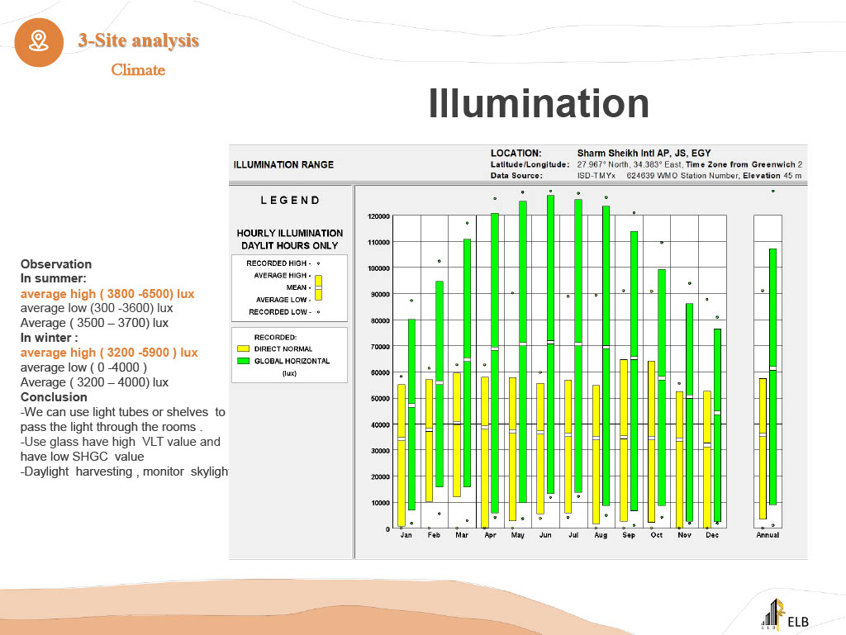Click the green Annual summary bar
Viewport: 846px width, 635px height.
(x=772, y=376)
